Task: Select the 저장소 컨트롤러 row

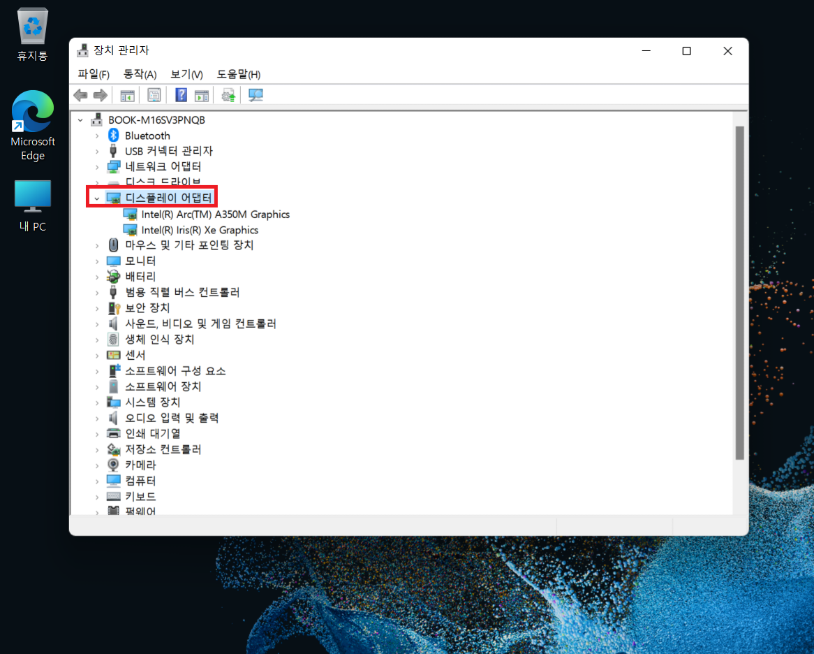Action: (163, 449)
